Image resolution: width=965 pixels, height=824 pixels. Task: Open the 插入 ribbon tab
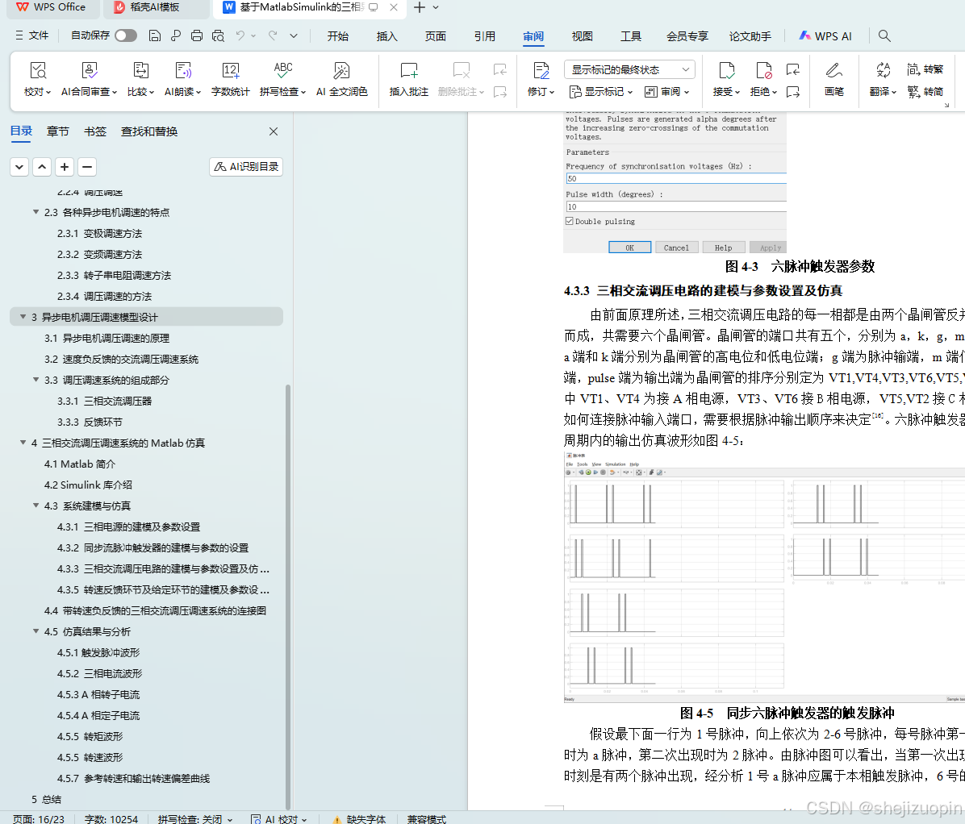pyautogui.click(x=386, y=36)
